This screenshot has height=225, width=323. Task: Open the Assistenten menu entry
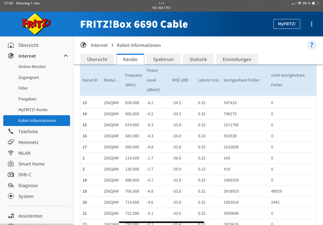(x=30, y=216)
